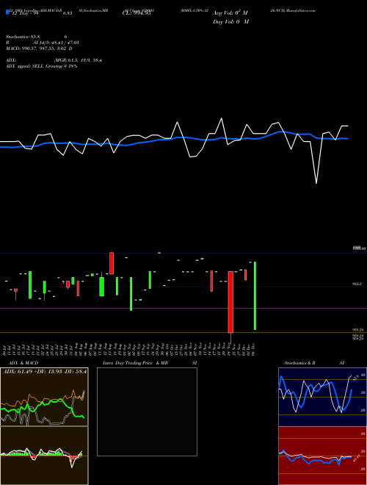Open the empty intraday trading price panel
The image size is (367, 485).
coord(147,412)
